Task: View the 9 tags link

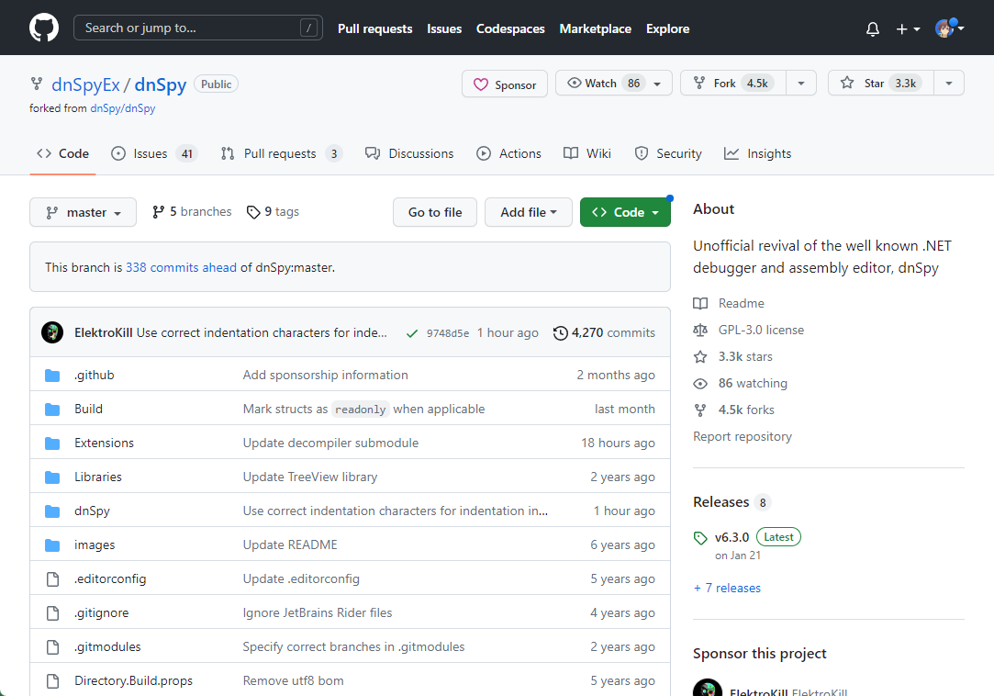Action: [x=273, y=212]
